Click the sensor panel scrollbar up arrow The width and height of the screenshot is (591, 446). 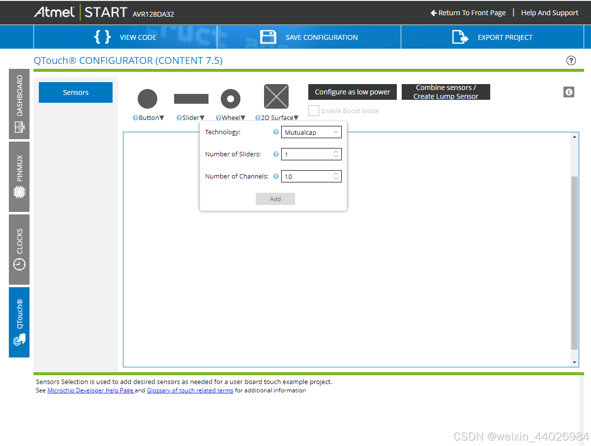(575, 136)
